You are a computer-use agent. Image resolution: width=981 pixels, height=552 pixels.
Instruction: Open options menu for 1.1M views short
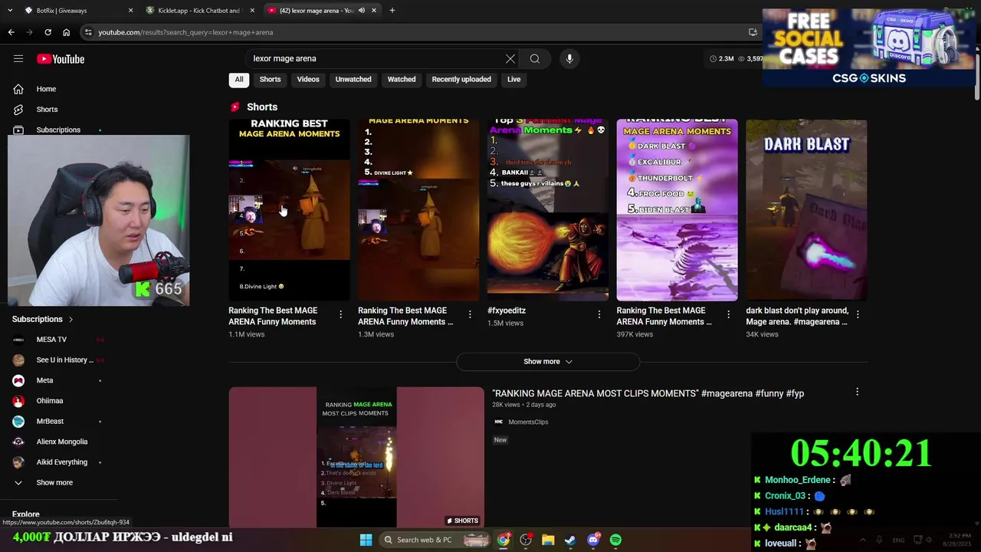click(340, 314)
